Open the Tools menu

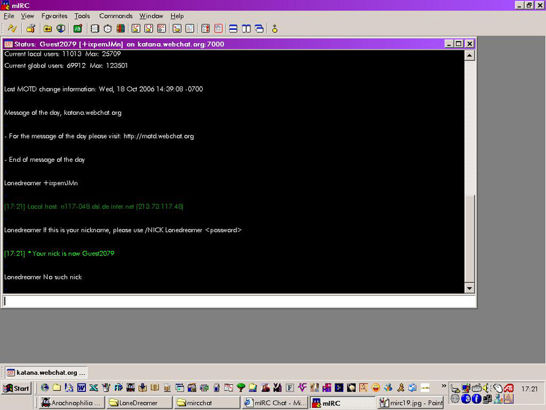click(82, 16)
